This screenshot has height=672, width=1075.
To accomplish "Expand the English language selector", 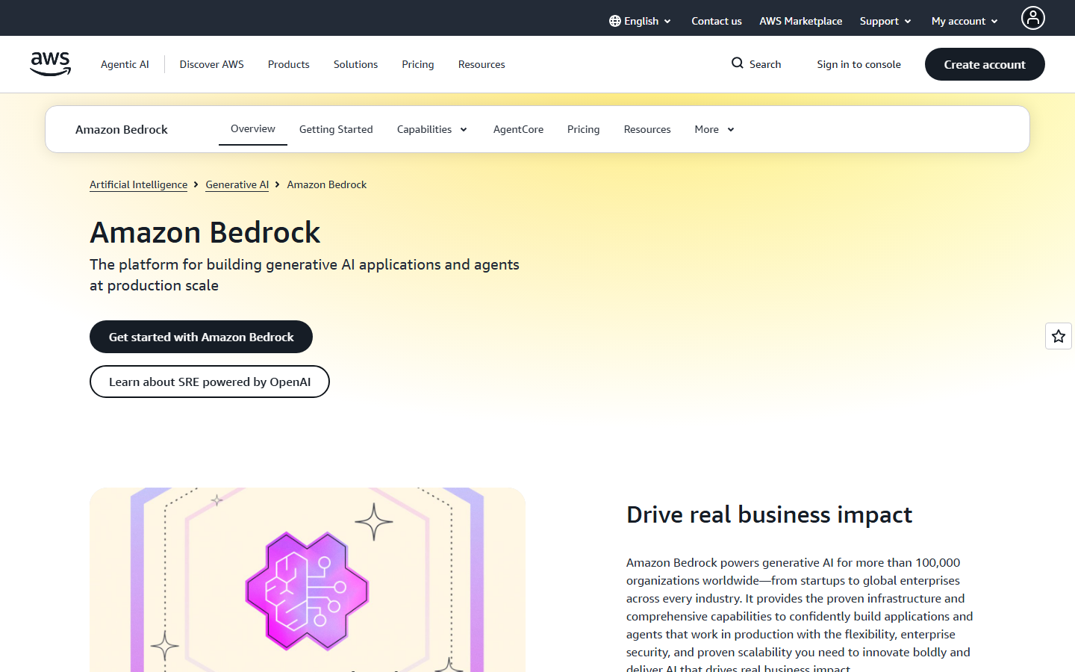I will (641, 21).
